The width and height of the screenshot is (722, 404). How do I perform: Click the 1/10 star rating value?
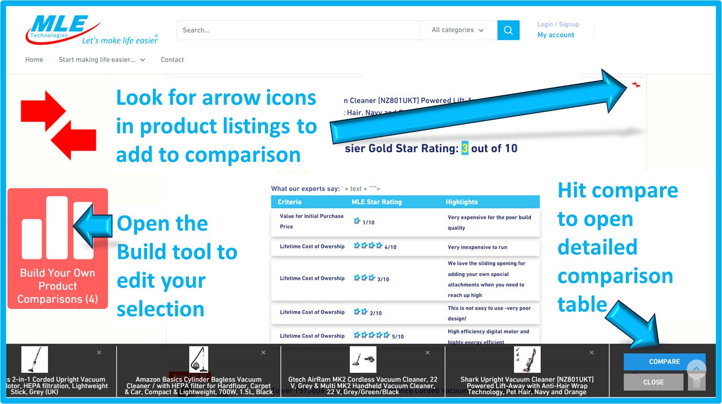click(368, 222)
